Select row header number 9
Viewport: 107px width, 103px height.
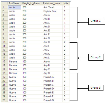tap(5, 38)
